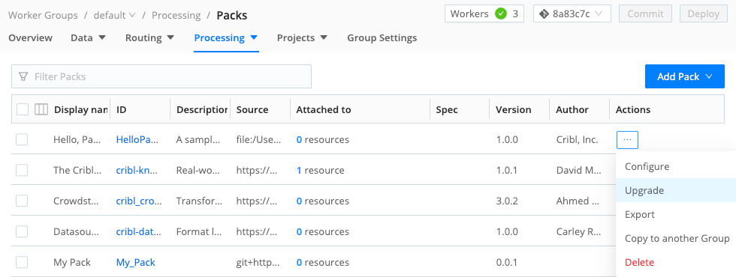Expand the default worker group chevron
Screen dimensions: 736x277
(x=132, y=16)
